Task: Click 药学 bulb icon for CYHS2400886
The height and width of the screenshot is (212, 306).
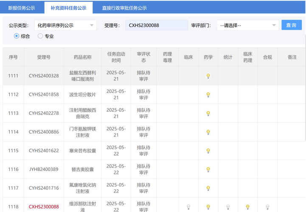Action: (x=208, y=132)
